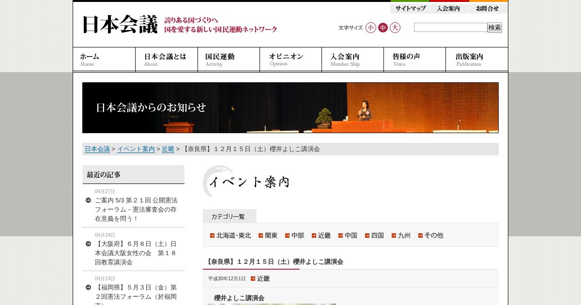Focus the site search field

tap(450, 28)
